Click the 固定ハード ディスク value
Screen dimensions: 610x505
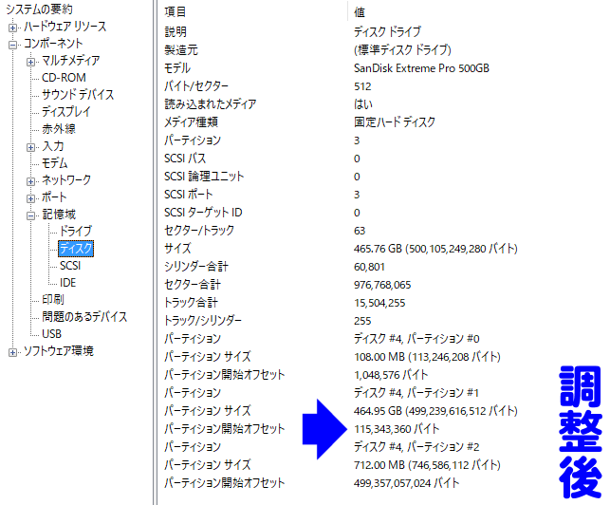pos(395,122)
